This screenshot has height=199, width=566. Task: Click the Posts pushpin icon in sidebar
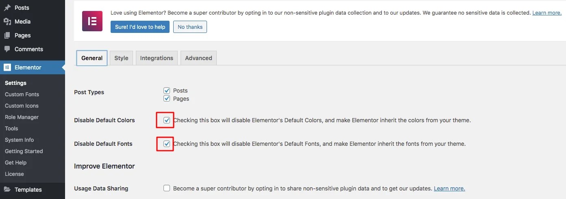pos(7,8)
